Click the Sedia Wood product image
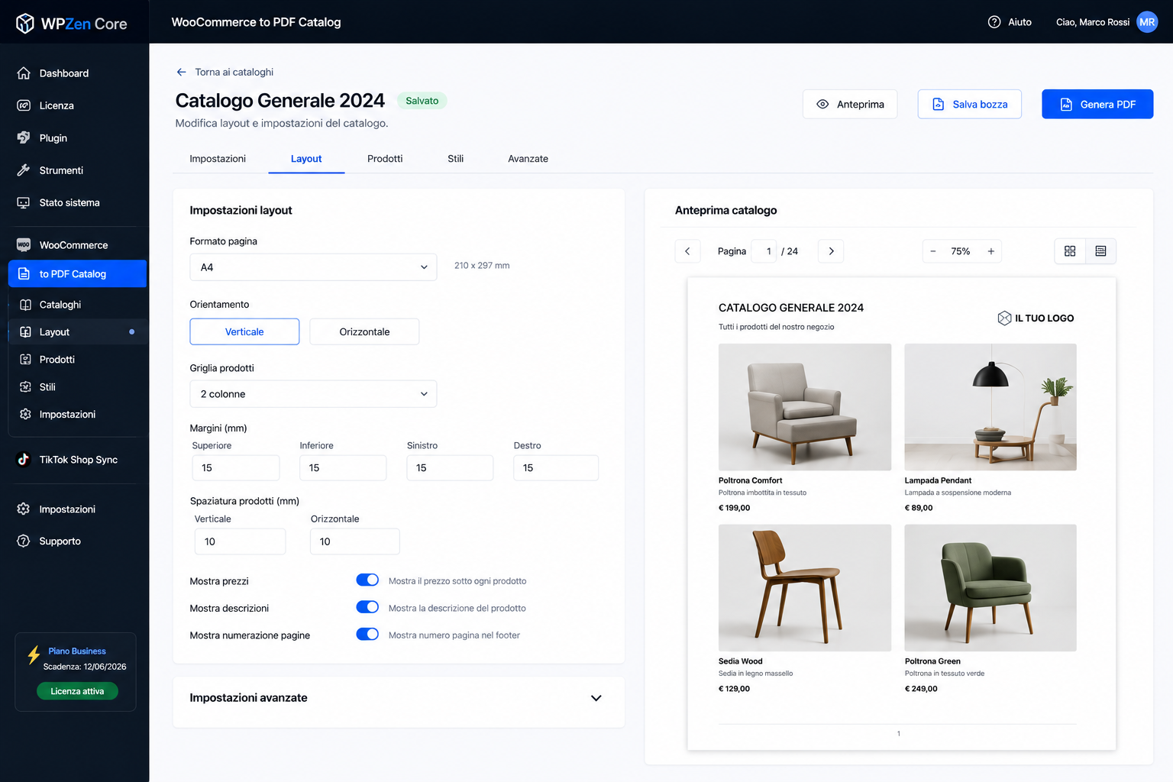 tap(805, 587)
